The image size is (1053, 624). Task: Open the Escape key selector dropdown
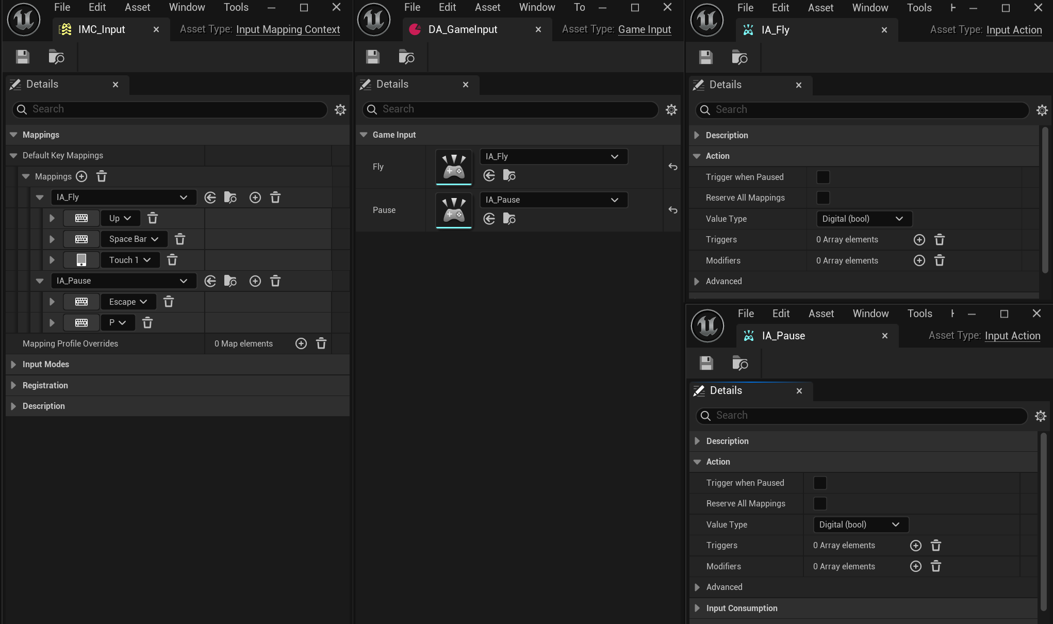point(128,302)
